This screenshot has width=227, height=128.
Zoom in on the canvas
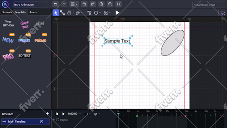tap(101, 4)
